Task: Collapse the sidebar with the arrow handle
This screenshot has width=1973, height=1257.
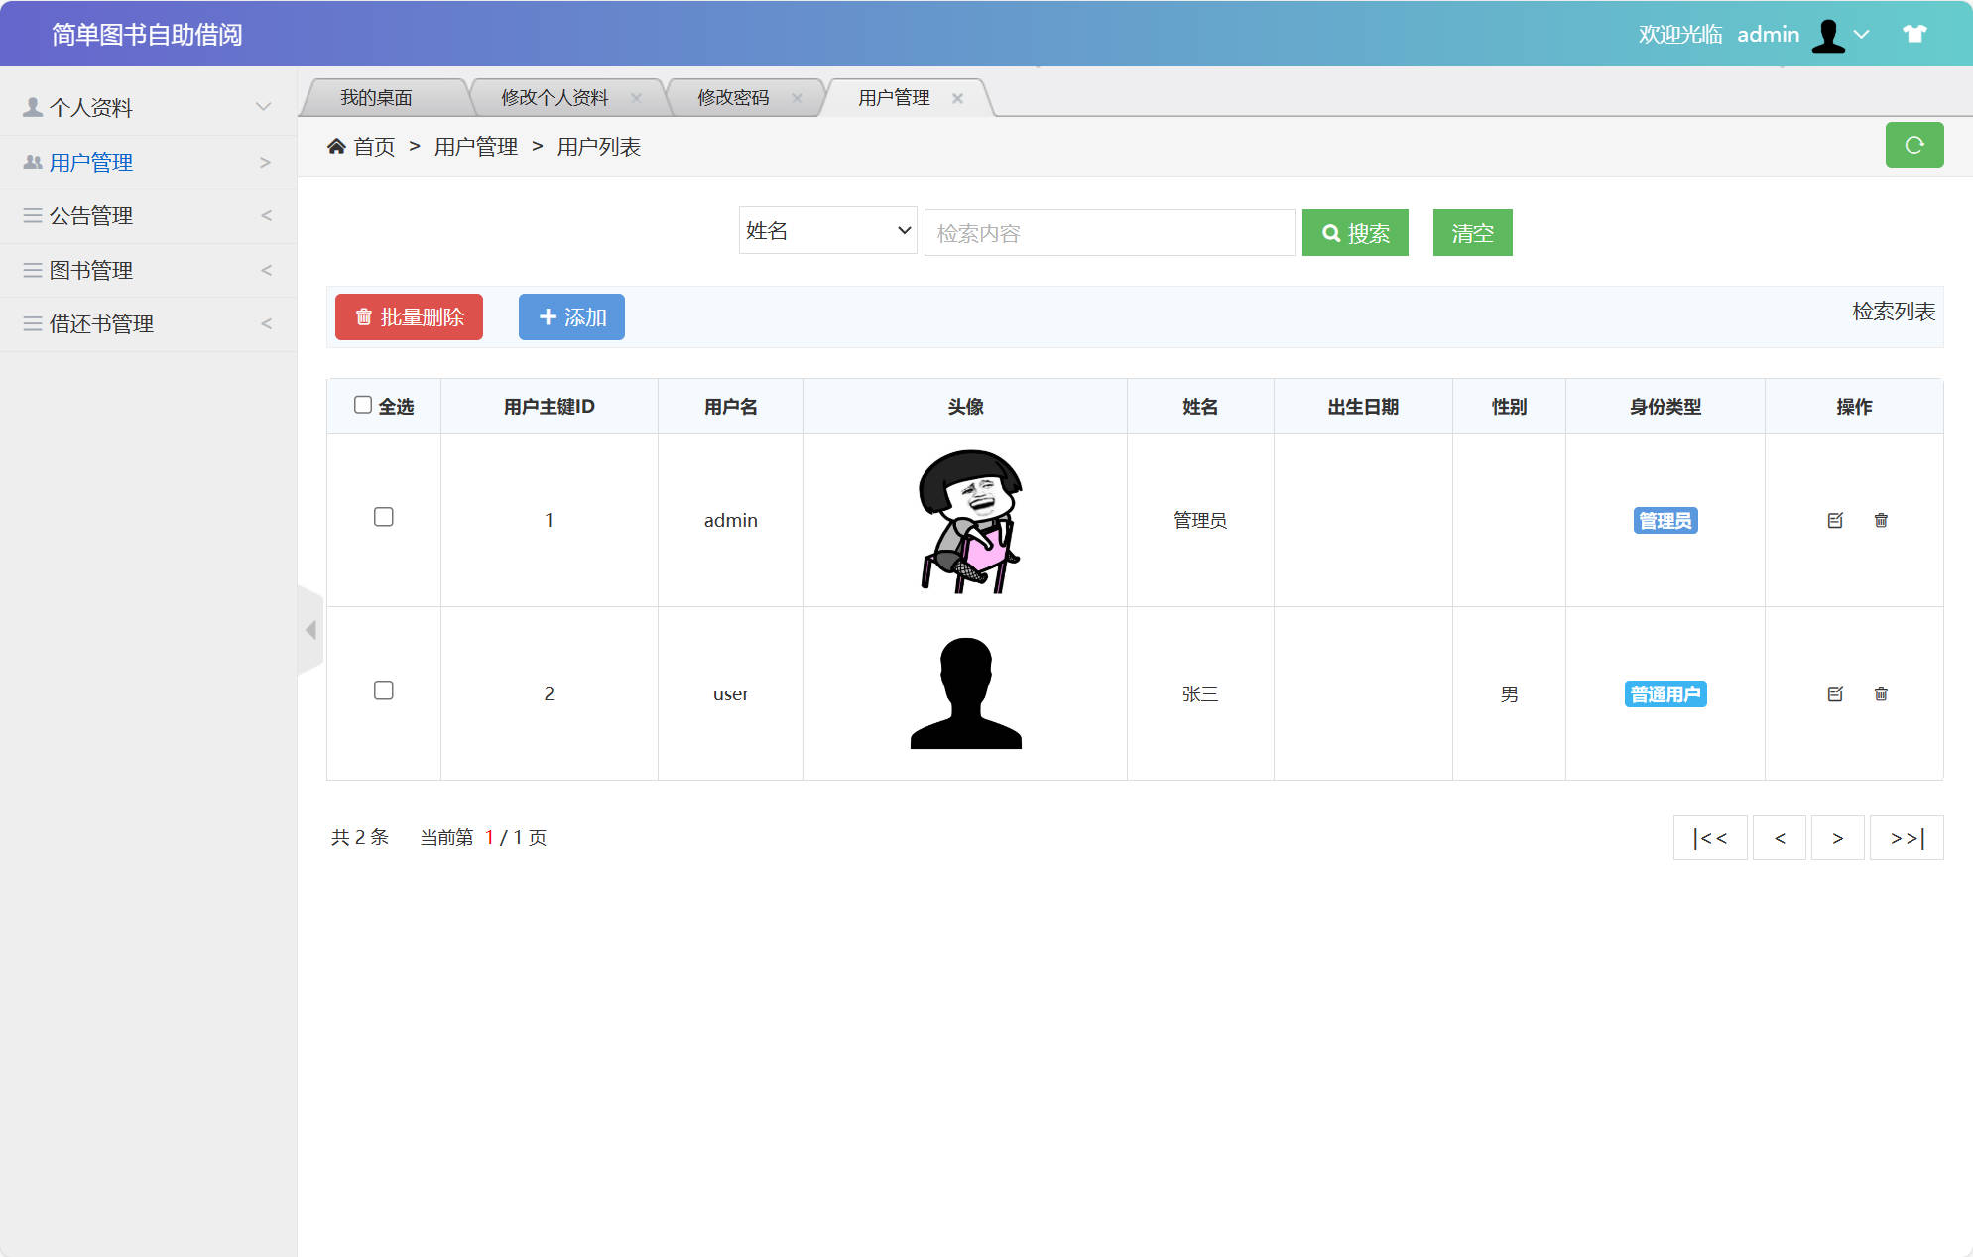Action: pos(310,629)
